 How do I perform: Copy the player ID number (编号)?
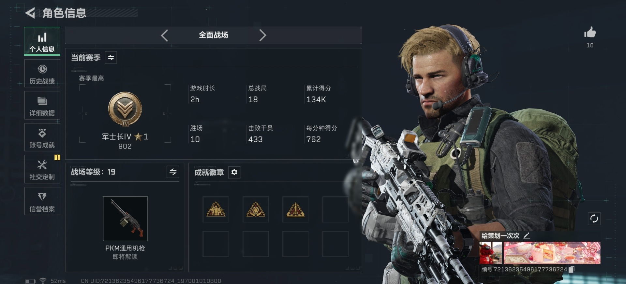(572, 269)
